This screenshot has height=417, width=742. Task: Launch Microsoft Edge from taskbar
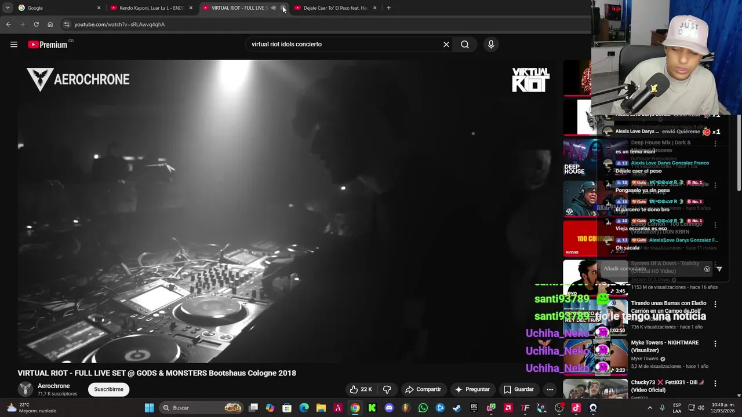[x=304, y=408]
